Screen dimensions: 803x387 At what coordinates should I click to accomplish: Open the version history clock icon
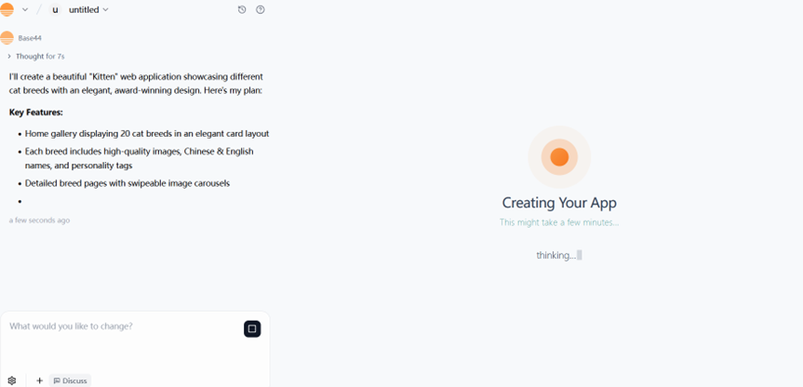242,9
